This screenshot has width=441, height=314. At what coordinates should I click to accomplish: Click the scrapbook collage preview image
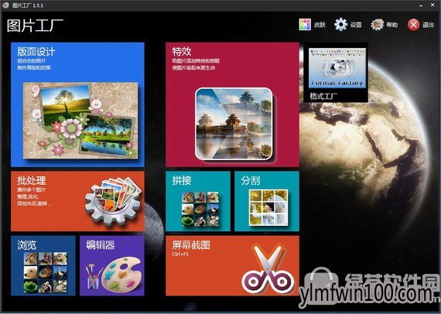(80, 121)
